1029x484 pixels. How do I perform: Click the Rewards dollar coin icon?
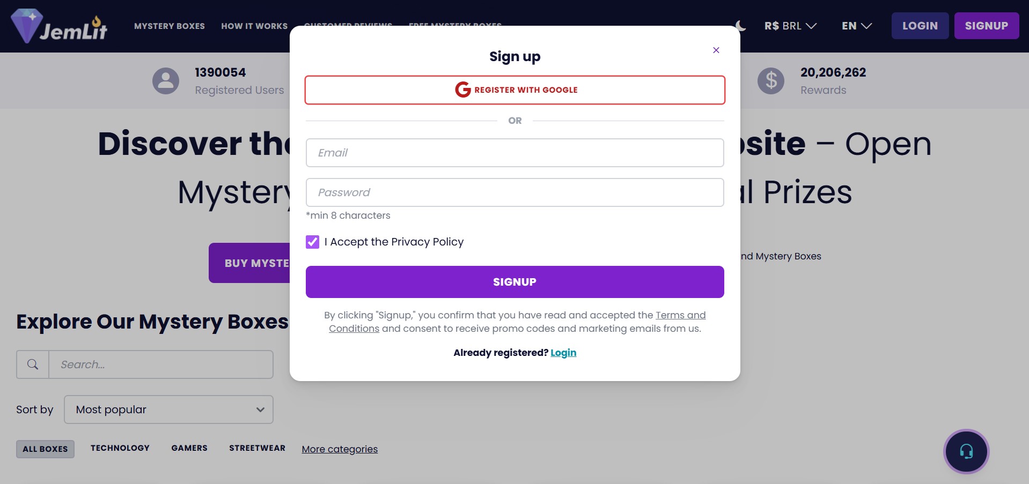pos(770,81)
